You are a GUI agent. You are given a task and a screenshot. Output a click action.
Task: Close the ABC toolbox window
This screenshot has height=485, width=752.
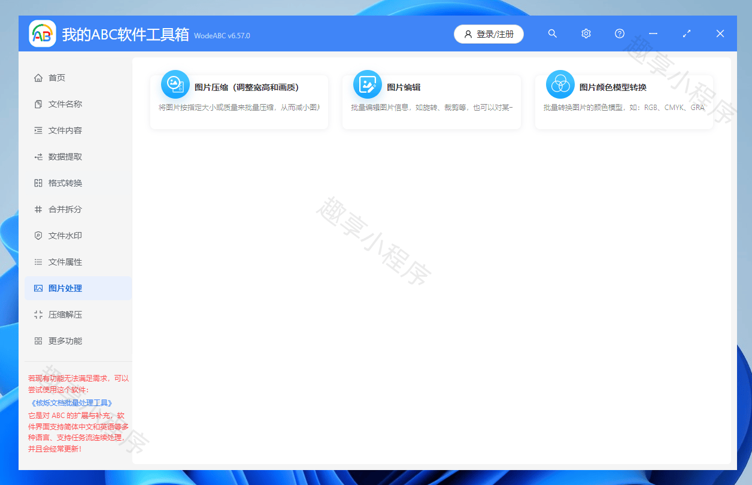click(x=720, y=34)
